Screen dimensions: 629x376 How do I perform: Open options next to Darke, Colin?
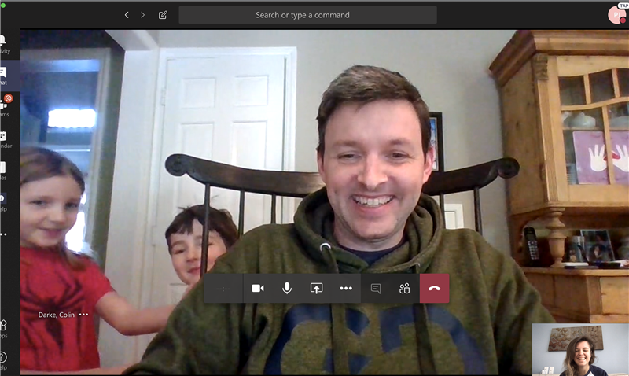(84, 315)
